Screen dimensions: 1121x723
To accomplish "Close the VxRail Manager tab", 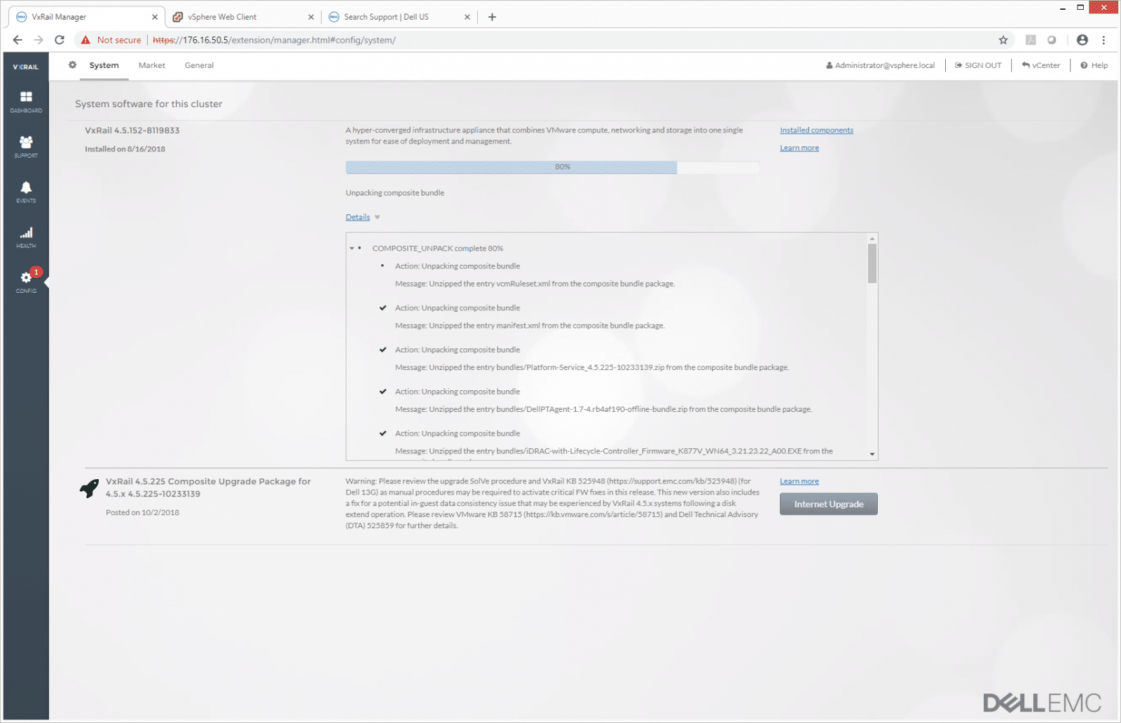I will (155, 17).
